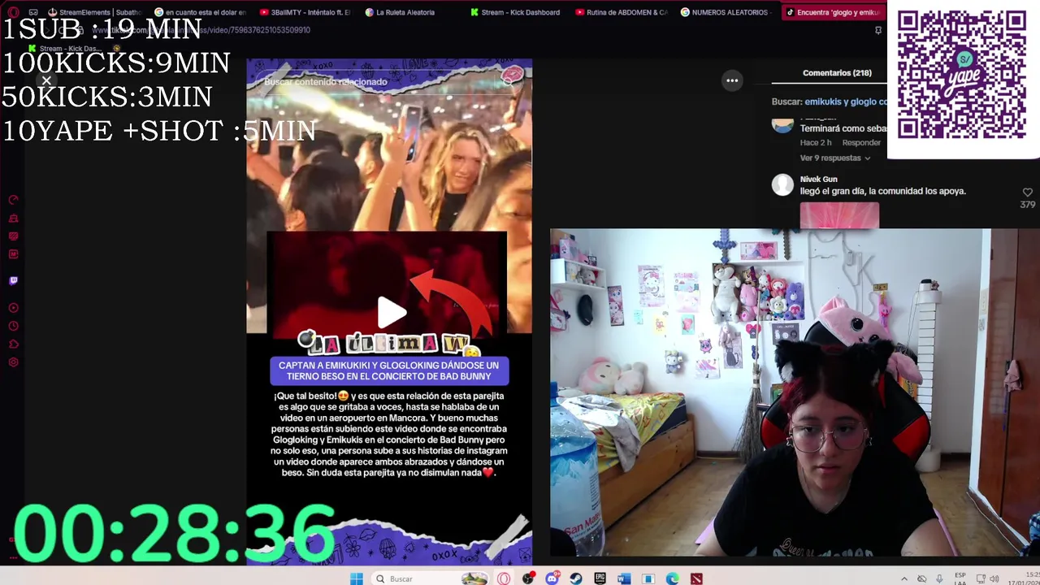The image size is (1040, 585).
Task: Click the tab islands icon beside Opera logo
Action: pyautogui.click(x=32, y=12)
